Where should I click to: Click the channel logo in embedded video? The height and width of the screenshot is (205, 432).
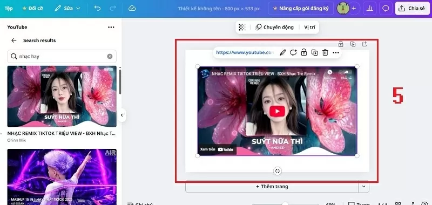(204, 73)
